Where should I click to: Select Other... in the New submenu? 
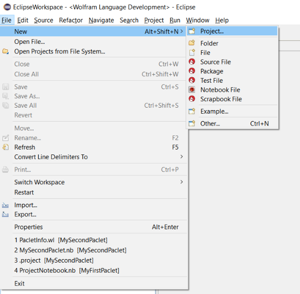coord(210,124)
